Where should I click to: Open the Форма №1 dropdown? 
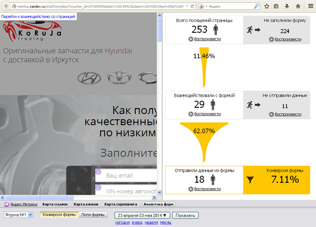(18, 215)
